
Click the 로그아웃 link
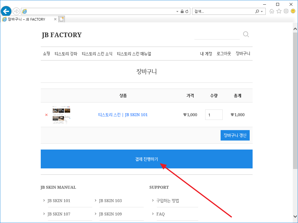pos(224,54)
